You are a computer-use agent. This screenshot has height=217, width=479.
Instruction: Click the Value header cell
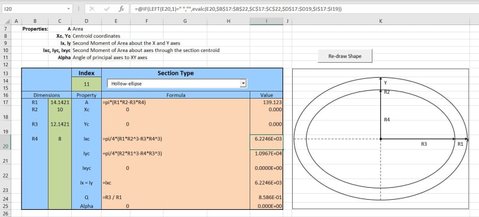[x=266, y=95]
